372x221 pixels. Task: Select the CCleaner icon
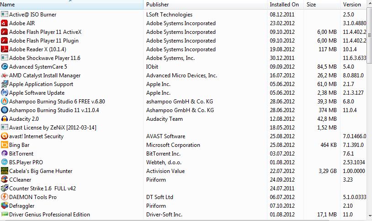point(5,180)
